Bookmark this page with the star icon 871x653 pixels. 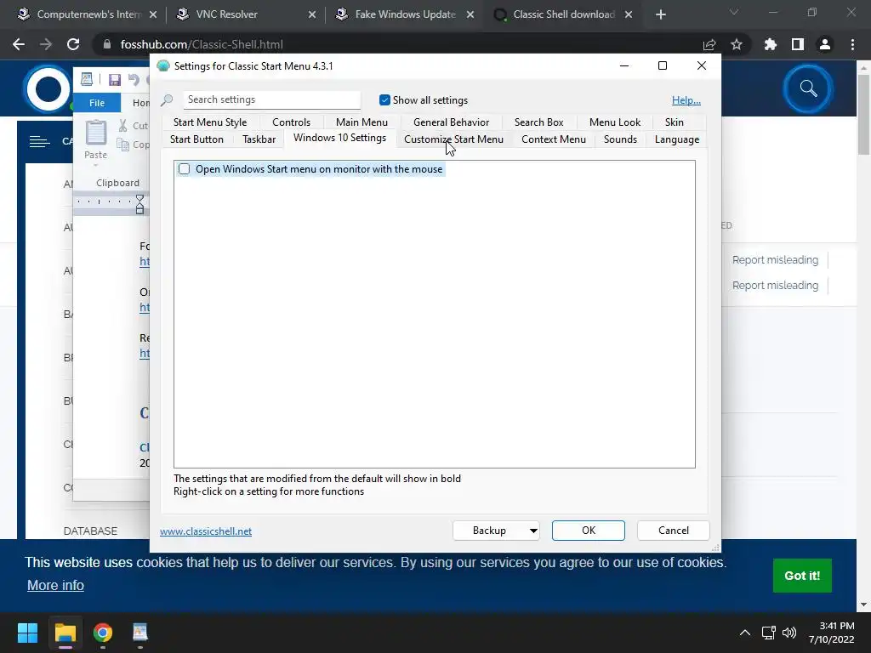tap(737, 44)
